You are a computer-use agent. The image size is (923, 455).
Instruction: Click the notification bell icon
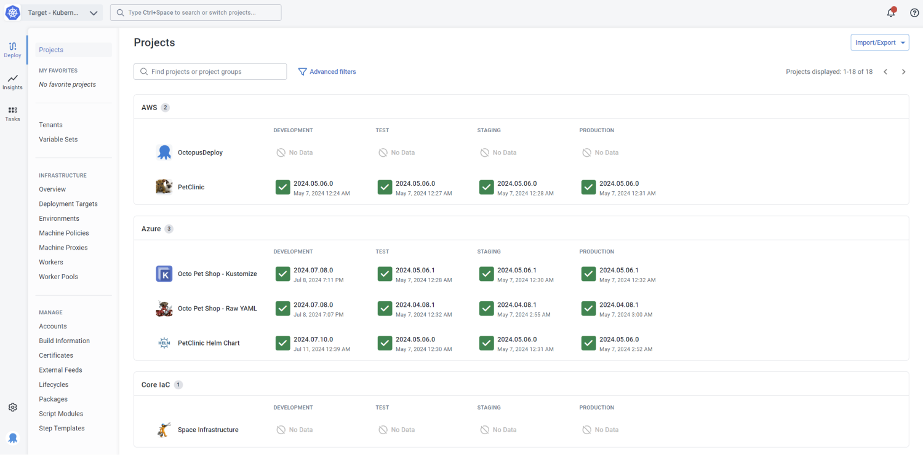click(x=890, y=12)
